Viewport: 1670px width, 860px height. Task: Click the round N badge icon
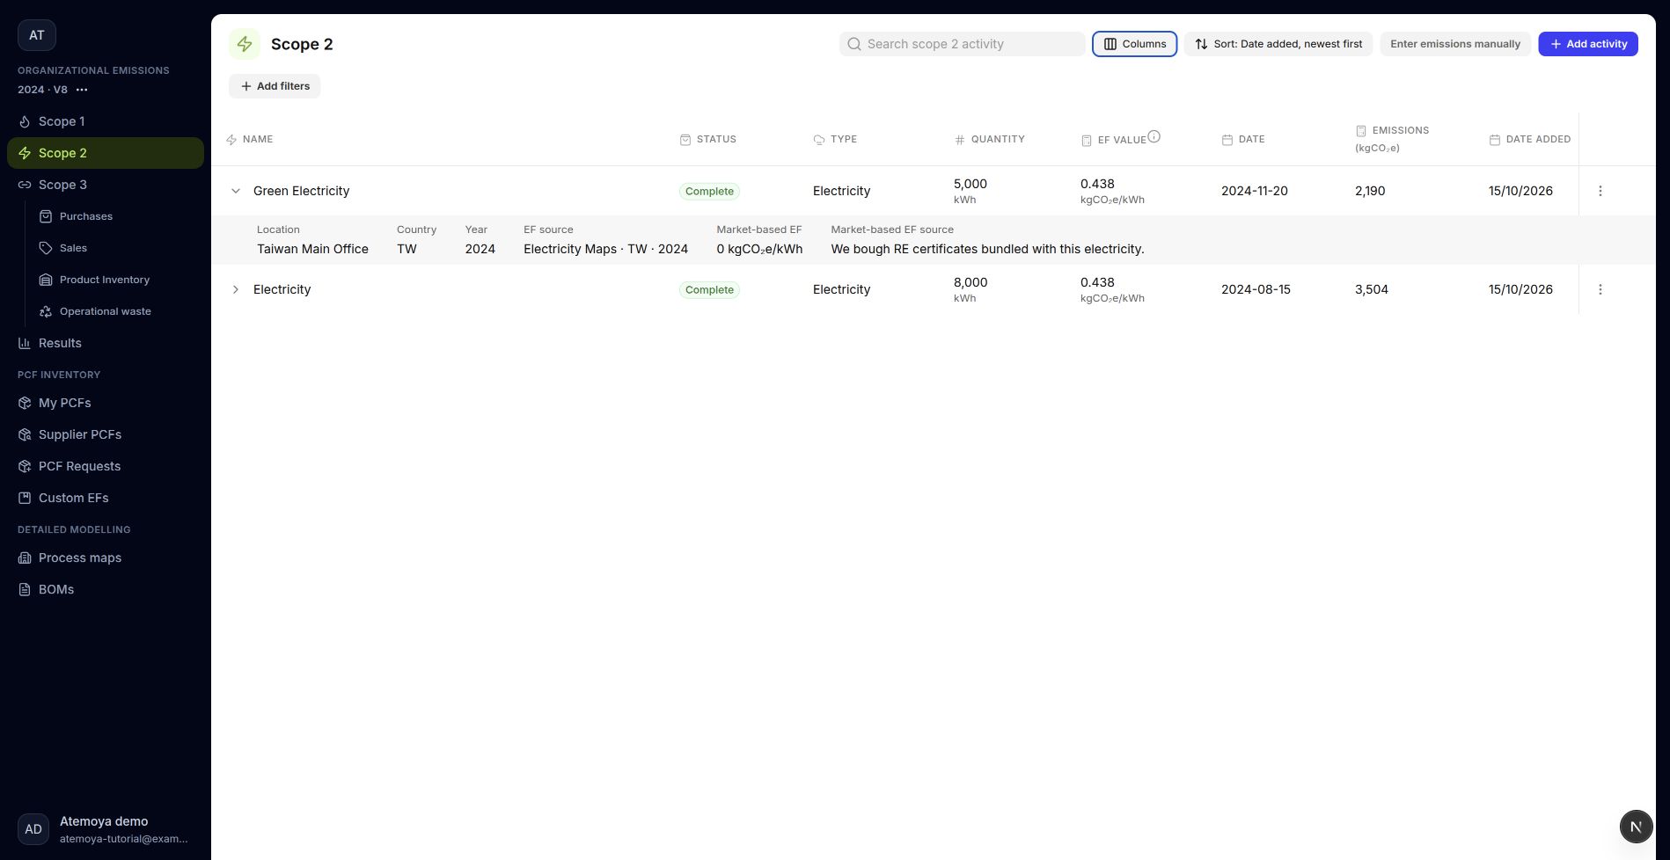[1636, 827]
